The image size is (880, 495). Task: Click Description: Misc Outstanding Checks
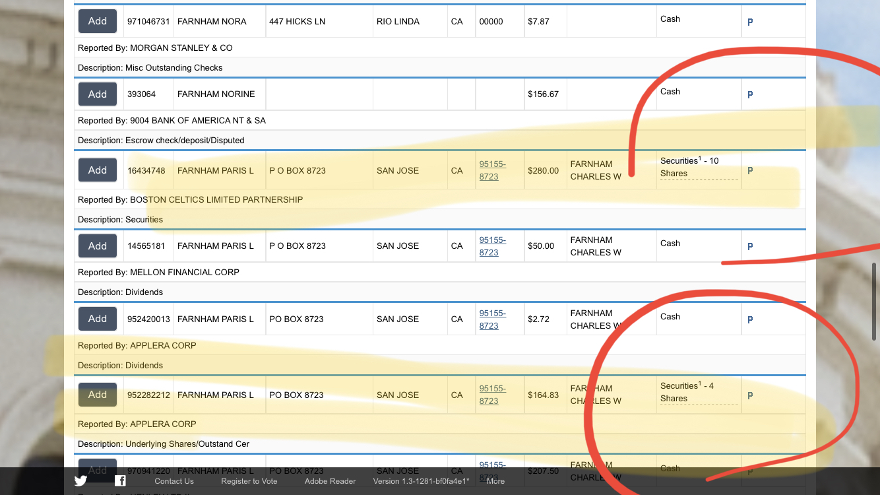click(x=150, y=68)
